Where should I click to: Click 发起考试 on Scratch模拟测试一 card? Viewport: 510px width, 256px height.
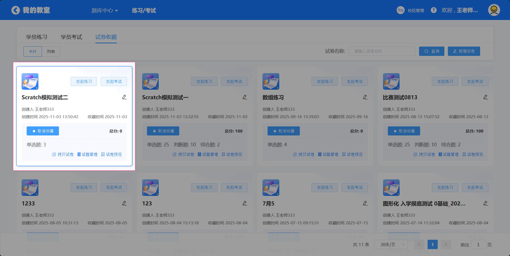point(234,81)
